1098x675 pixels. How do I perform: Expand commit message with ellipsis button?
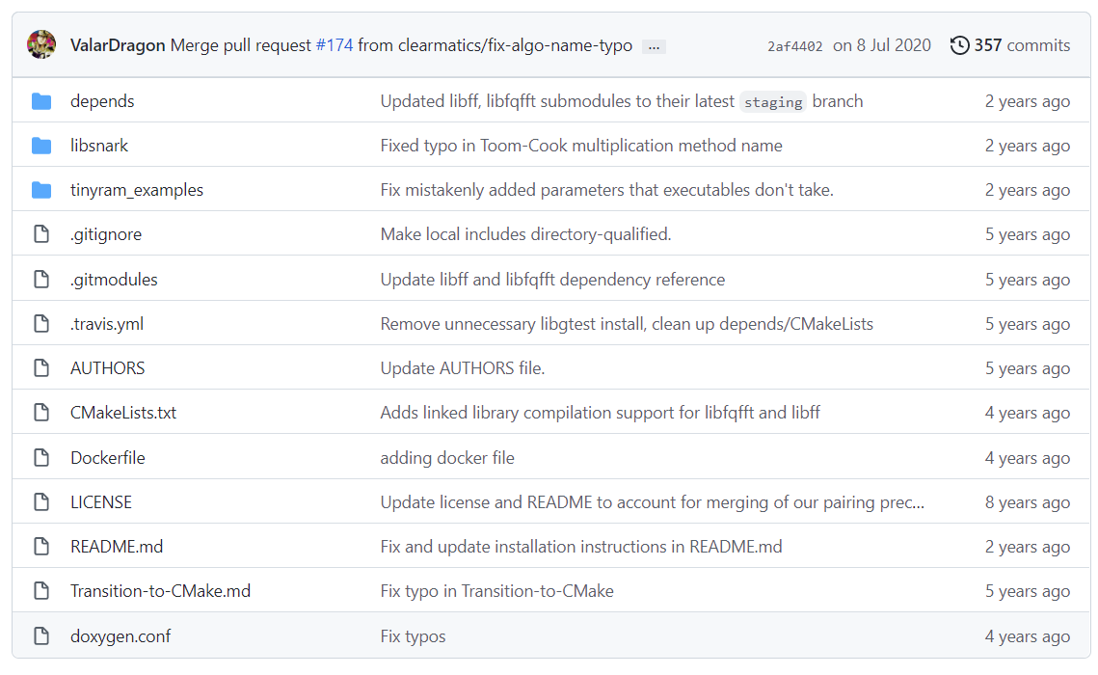click(654, 47)
